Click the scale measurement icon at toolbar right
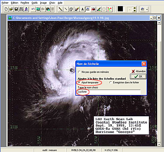 pos(143,9)
